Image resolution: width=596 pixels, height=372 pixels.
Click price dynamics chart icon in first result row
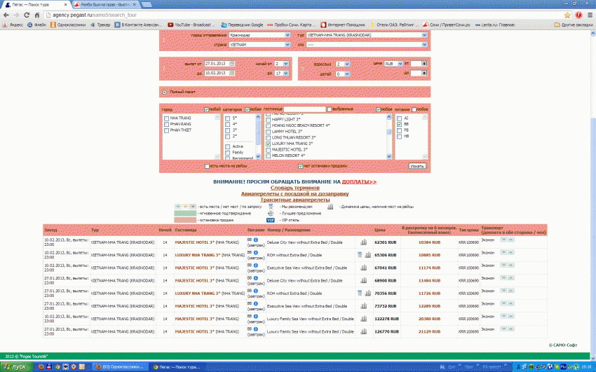click(x=364, y=242)
